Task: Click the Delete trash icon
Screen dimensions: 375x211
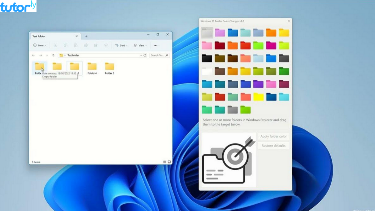Action: coord(106,45)
